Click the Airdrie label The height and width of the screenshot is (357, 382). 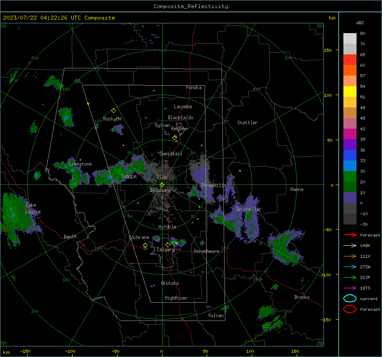tap(167, 227)
